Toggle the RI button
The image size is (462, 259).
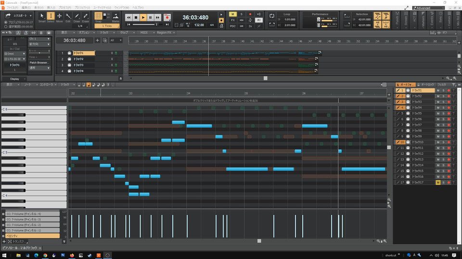tap(259, 20)
